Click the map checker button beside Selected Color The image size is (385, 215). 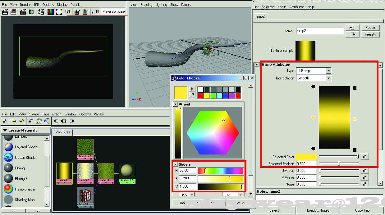(x=365, y=157)
